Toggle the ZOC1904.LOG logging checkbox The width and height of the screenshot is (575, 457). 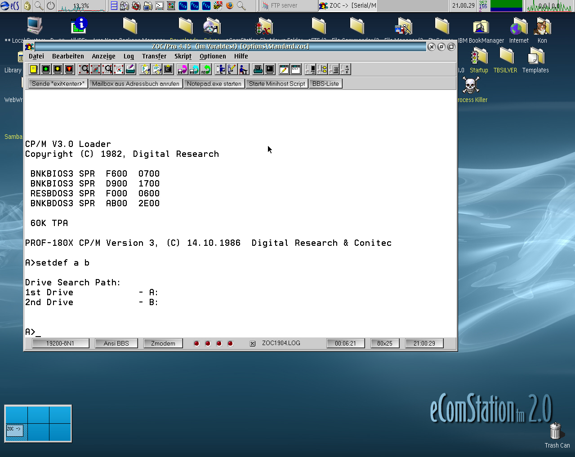(253, 344)
